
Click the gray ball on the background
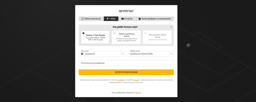click(x=188, y=45)
